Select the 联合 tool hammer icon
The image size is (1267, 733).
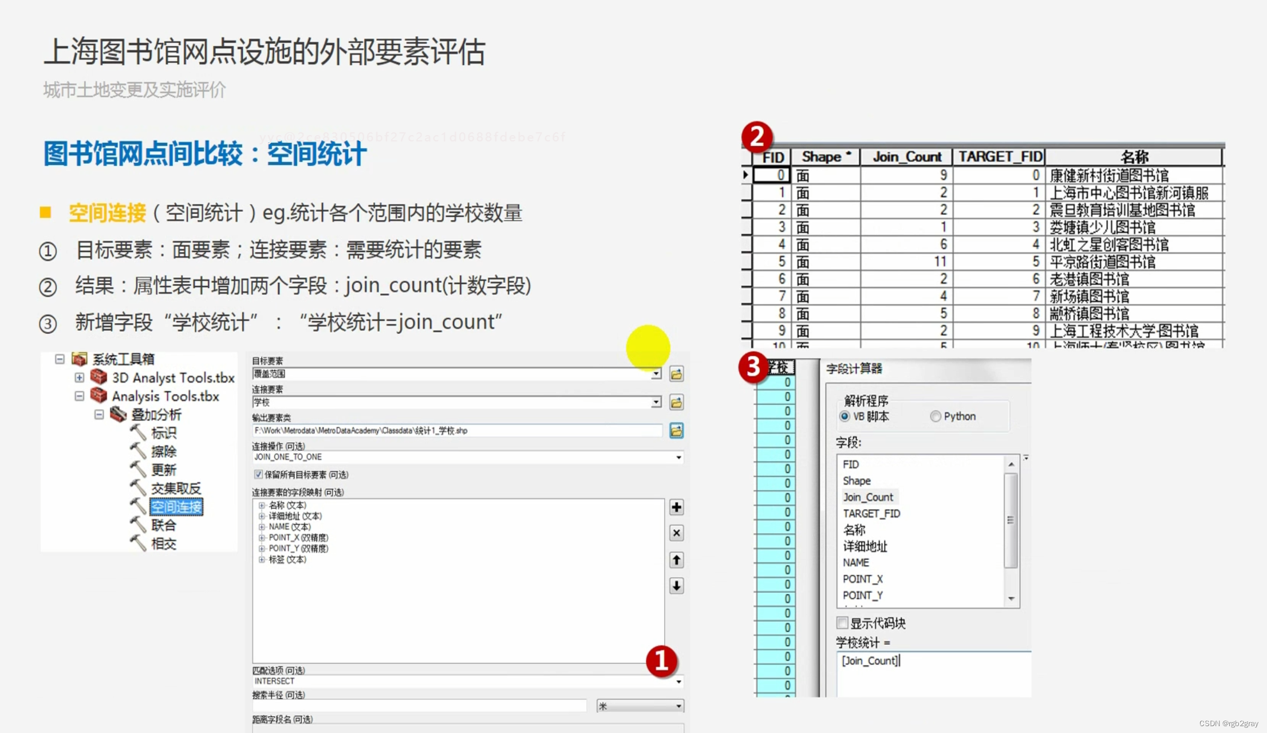[138, 525]
